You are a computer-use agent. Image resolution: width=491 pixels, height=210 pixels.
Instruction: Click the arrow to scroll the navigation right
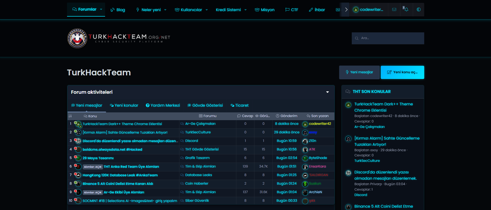point(346,10)
